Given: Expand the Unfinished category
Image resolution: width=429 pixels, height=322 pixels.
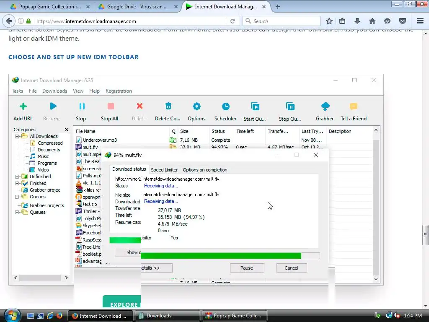Looking at the screenshot, I should pyautogui.click(x=17, y=177).
